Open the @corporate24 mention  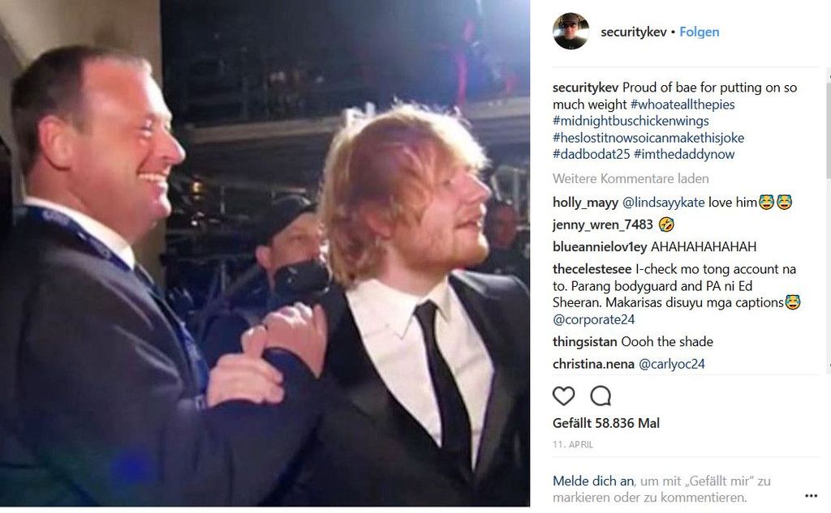[x=593, y=319]
